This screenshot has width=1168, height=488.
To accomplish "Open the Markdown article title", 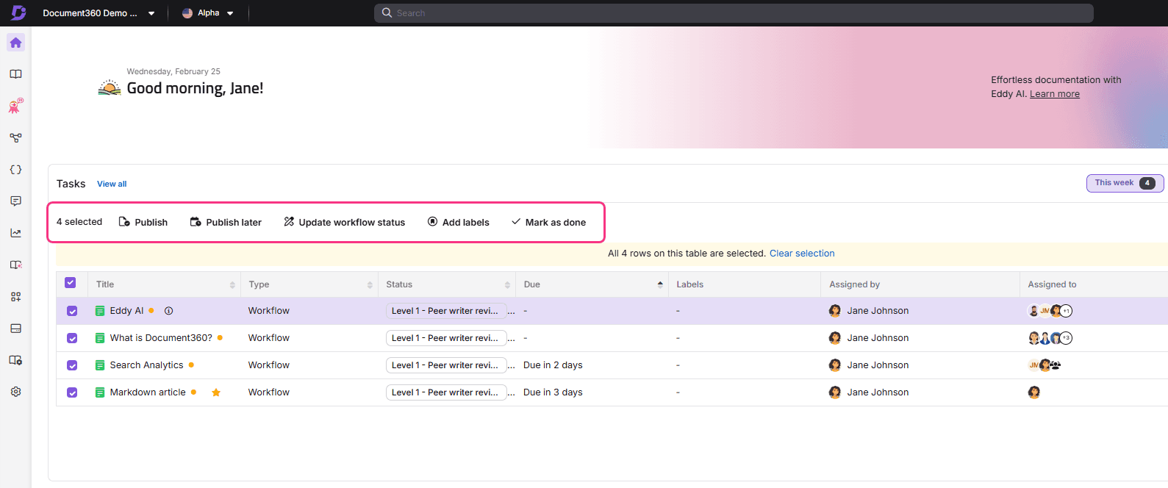I will point(148,392).
